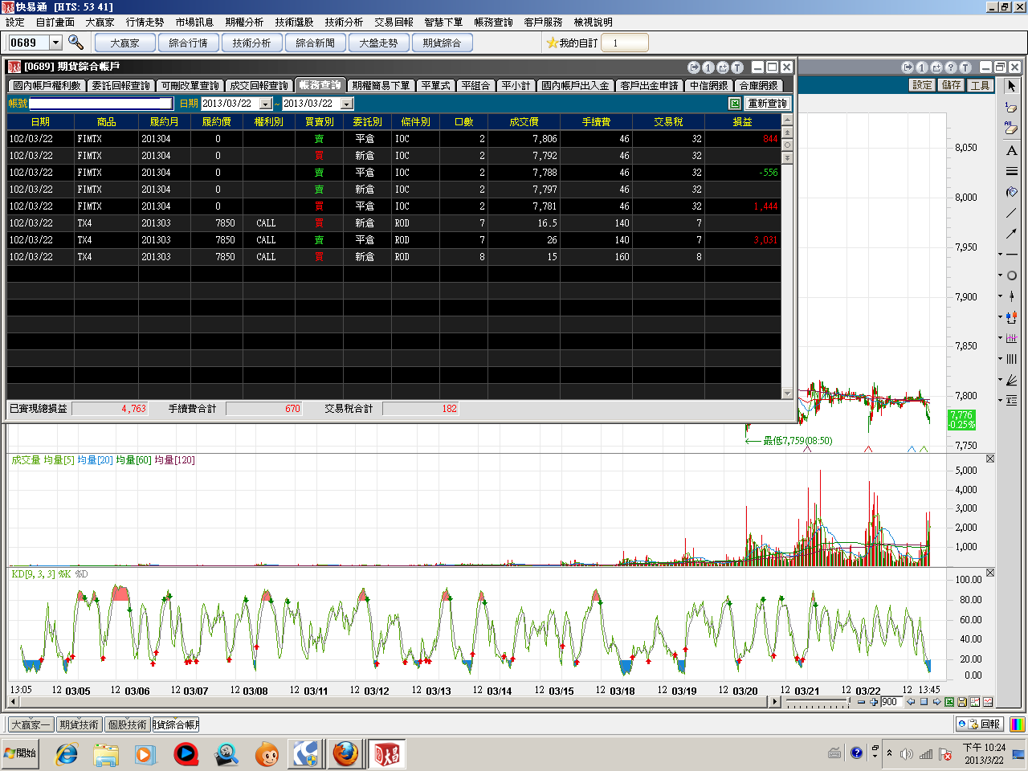Screen dimensions: 1028x771
Task: Select the fan lines tool
Action: 1012,380
